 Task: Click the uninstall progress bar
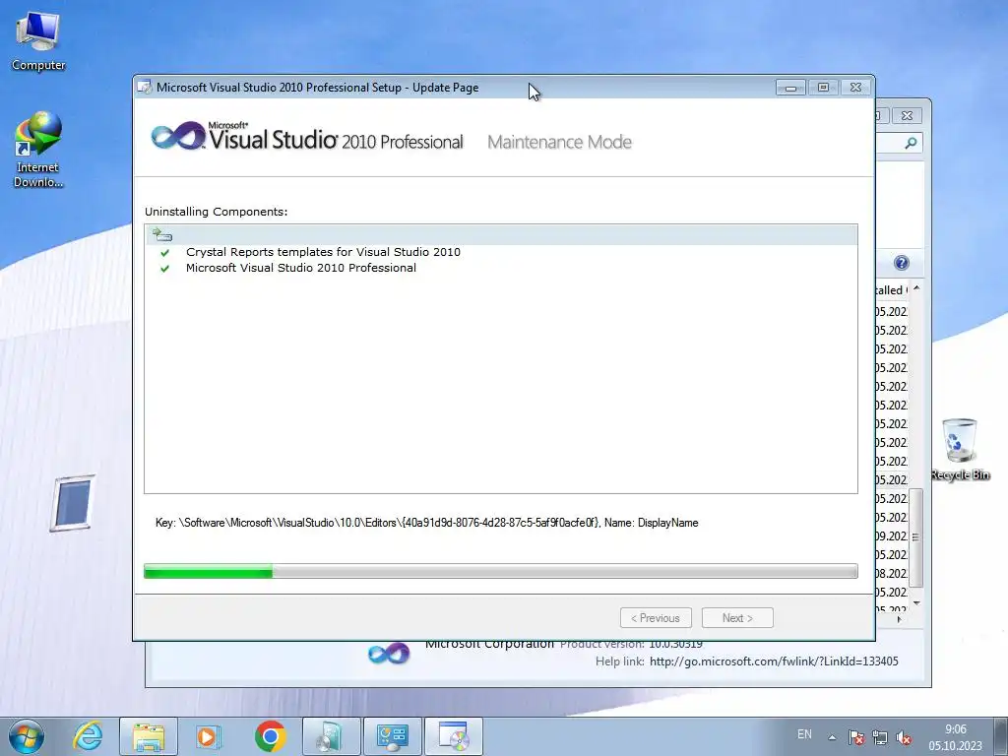[x=501, y=571]
